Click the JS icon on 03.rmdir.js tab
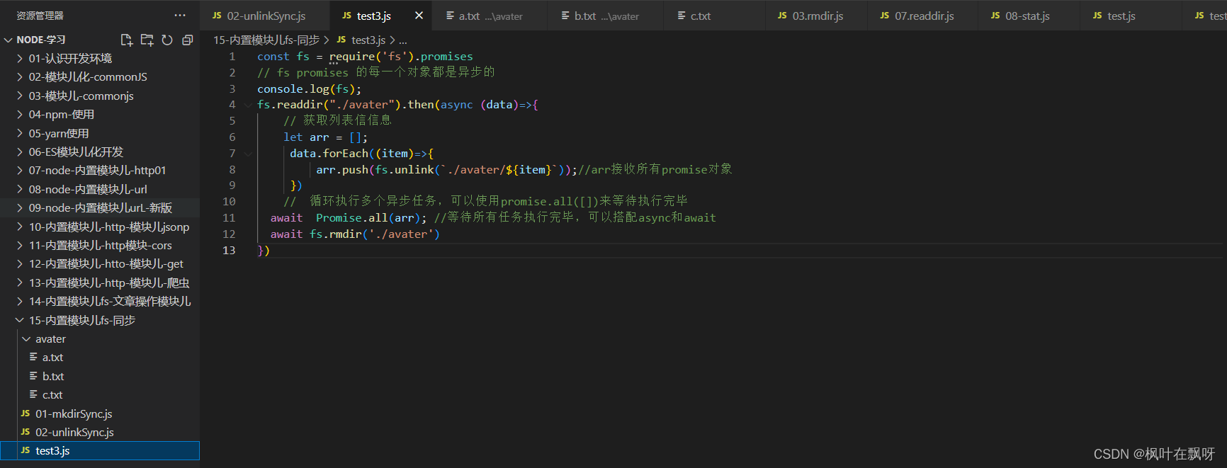 click(x=782, y=15)
